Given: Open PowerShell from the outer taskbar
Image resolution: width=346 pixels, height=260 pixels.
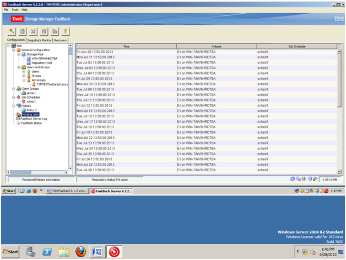Looking at the screenshot, I should 47,252.
